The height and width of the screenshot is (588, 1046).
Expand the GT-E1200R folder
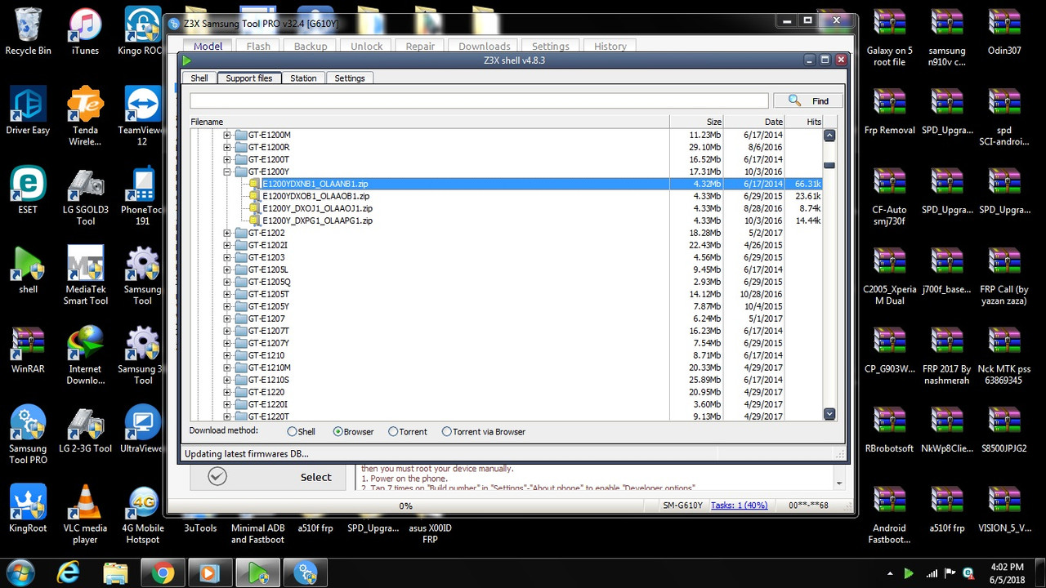pyautogui.click(x=227, y=147)
